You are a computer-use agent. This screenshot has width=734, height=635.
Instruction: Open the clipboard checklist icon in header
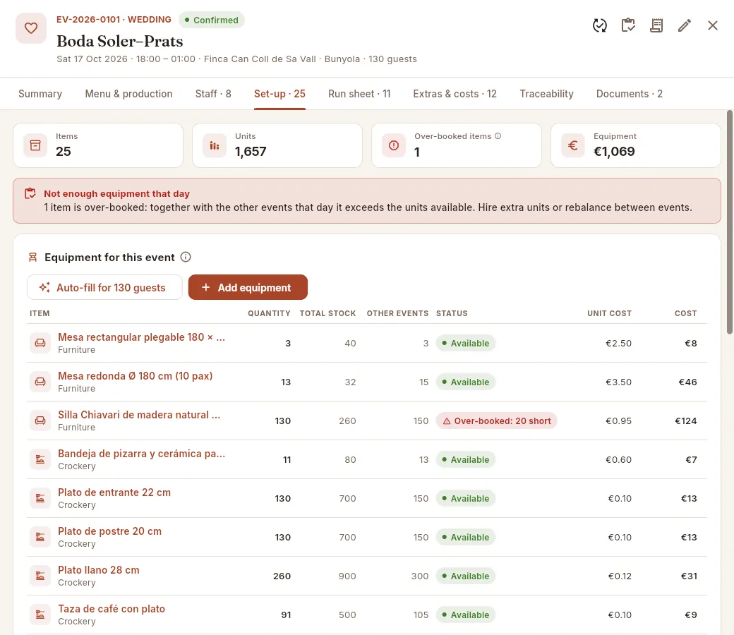click(627, 25)
